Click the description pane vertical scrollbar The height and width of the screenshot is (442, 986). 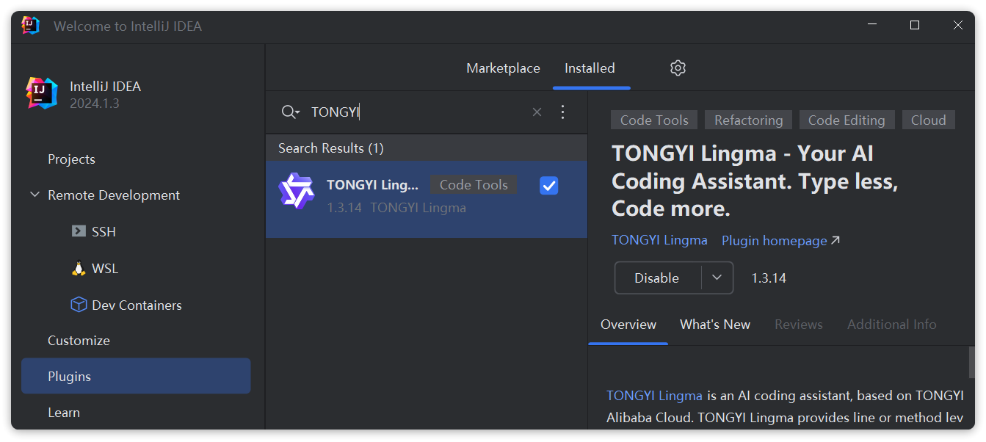pos(972,362)
